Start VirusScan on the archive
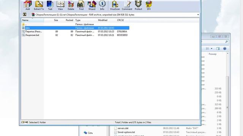Screen dimensions: 243x136 click(x=115, y=5)
